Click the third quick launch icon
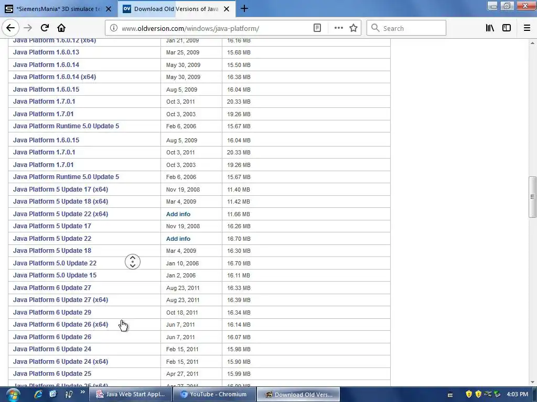The image size is (537, 402). [69, 394]
